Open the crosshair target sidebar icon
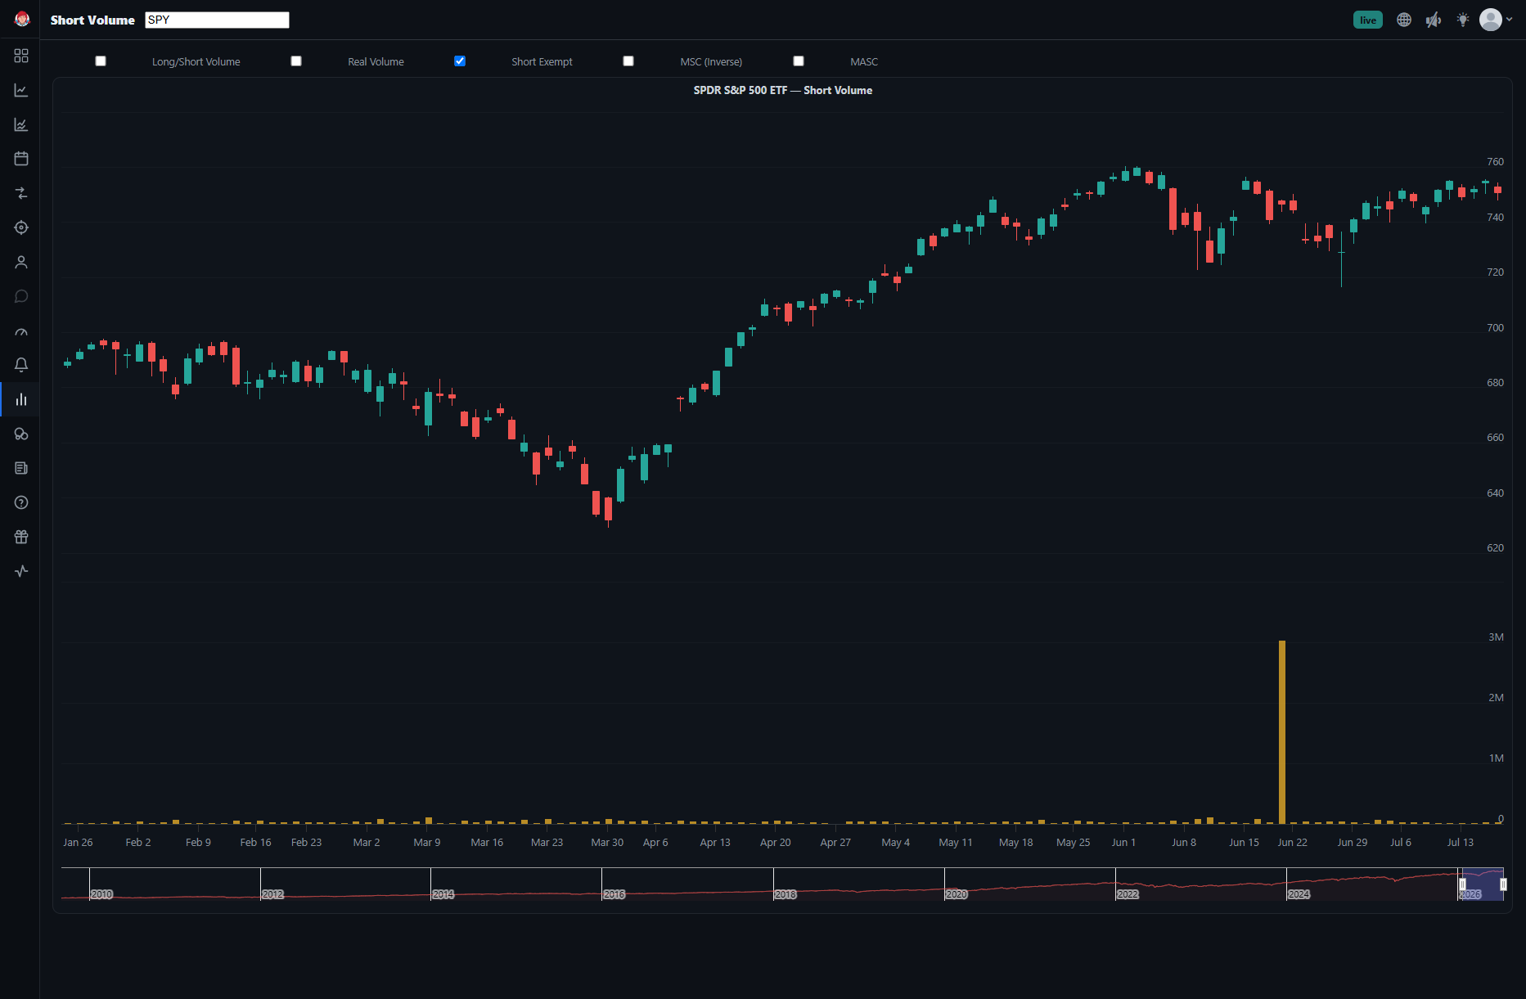1526x999 pixels. [21, 227]
